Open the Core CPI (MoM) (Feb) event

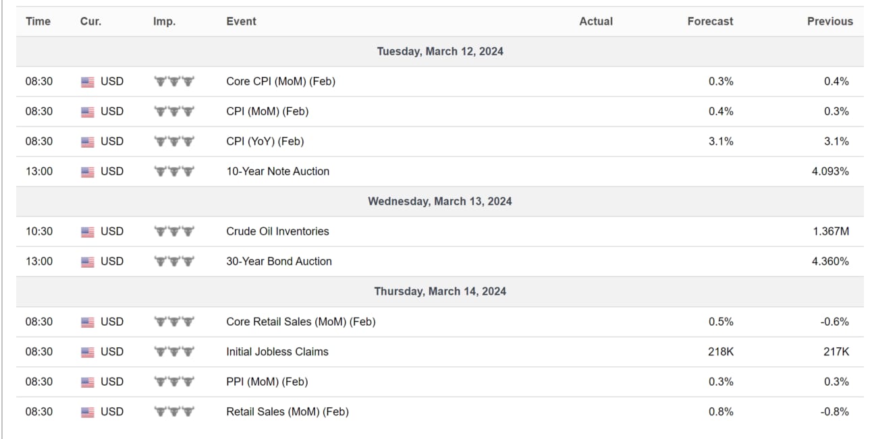pyautogui.click(x=281, y=82)
